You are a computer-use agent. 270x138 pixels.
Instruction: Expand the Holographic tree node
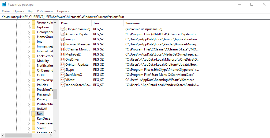point(29,32)
